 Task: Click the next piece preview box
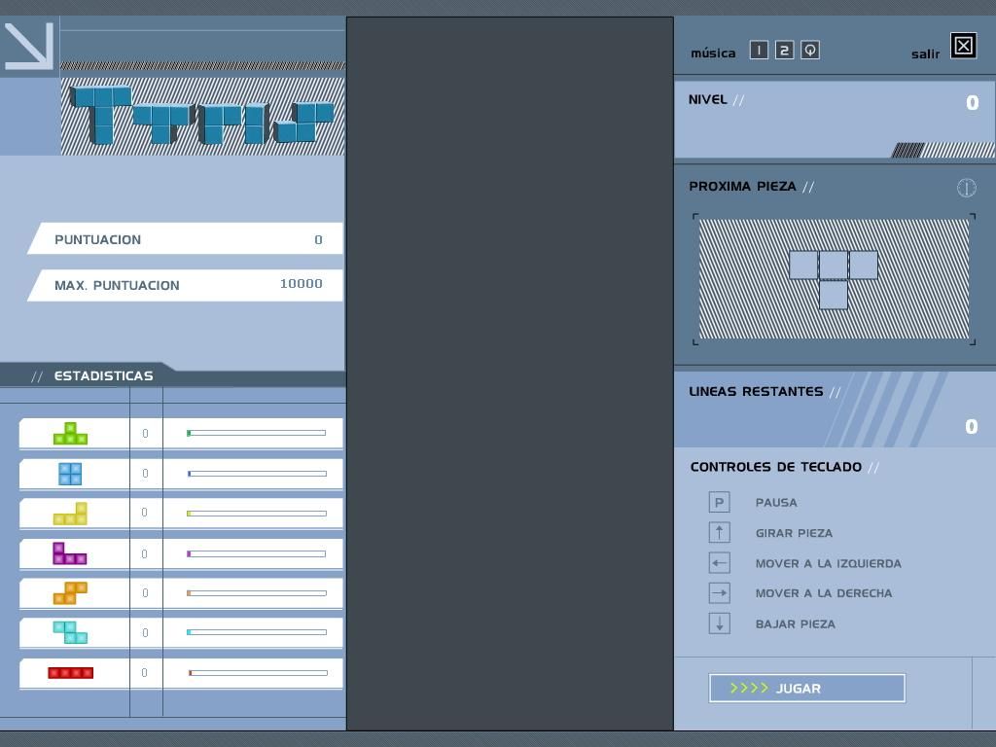[x=834, y=279]
